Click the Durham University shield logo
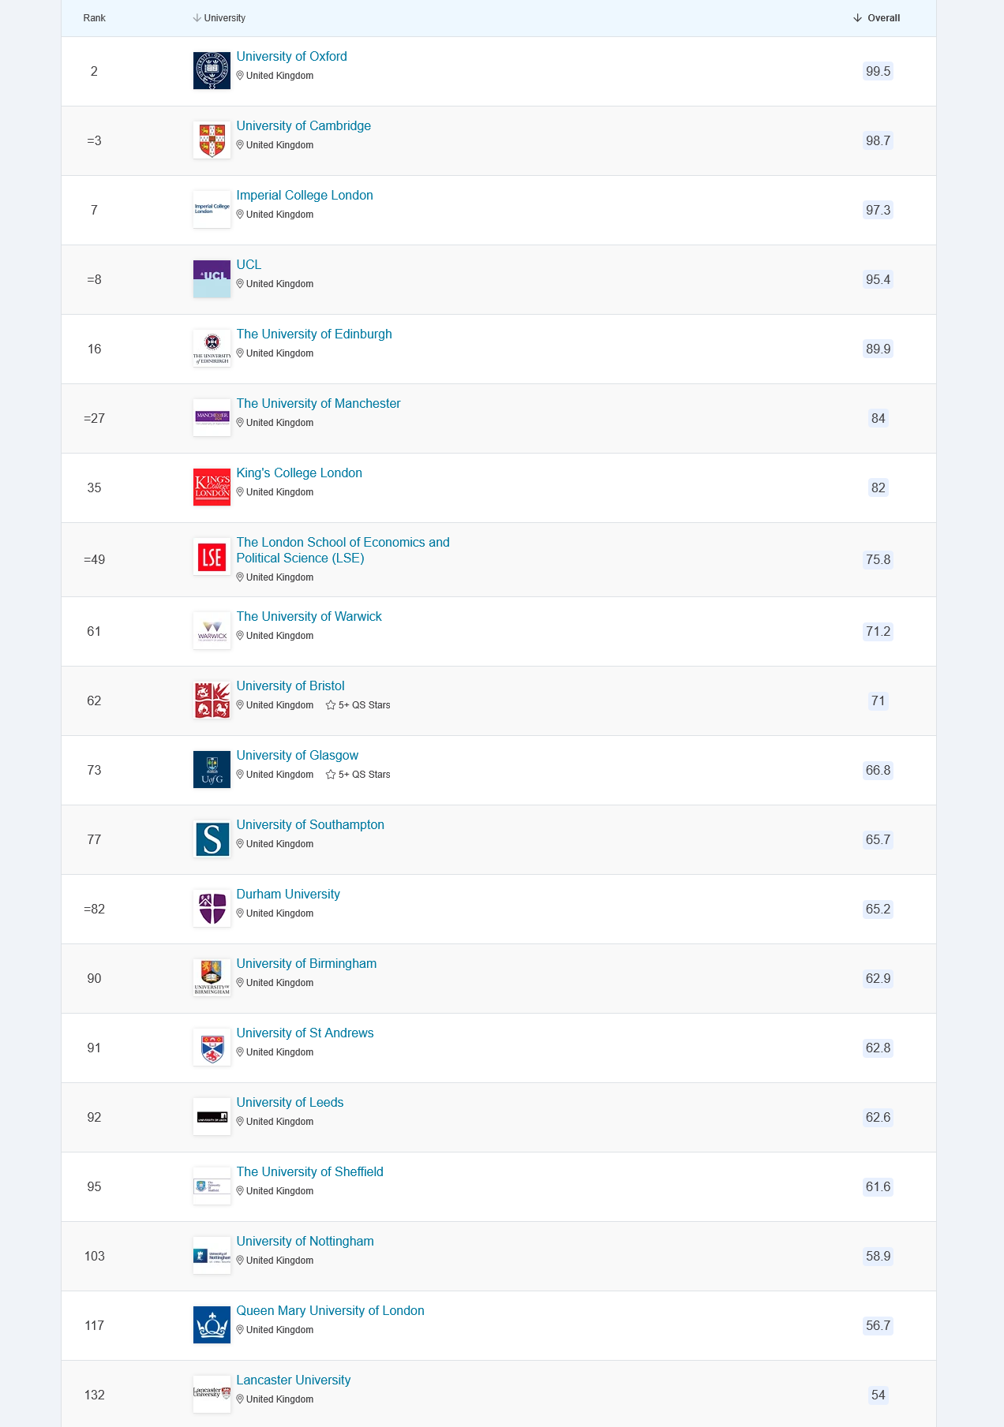1004x1427 pixels. coord(212,909)
